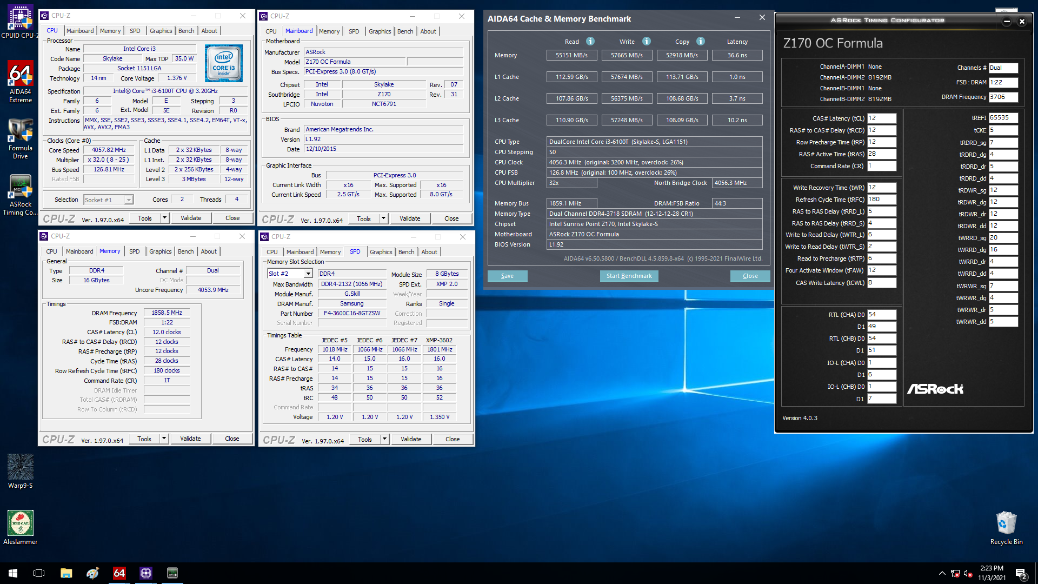
Task: Click the system clock in taskbar
Action: tap(992, 573)
